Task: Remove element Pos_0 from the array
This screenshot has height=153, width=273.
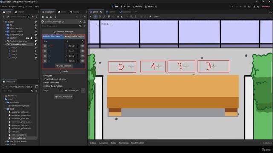Action: 83,46
